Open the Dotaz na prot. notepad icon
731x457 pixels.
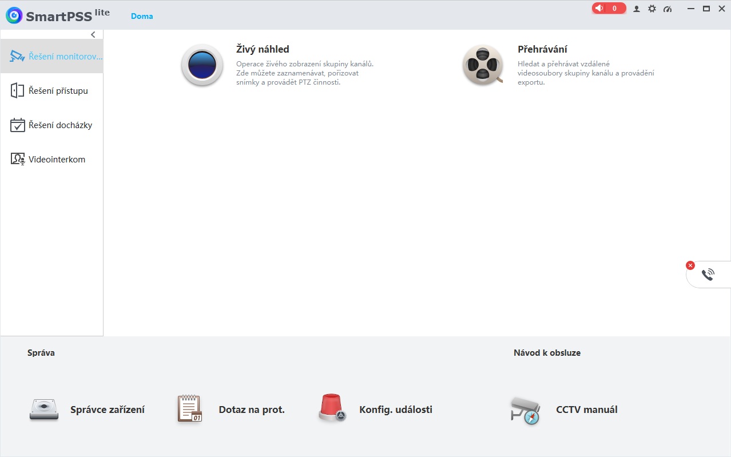(x=189, y=410)
